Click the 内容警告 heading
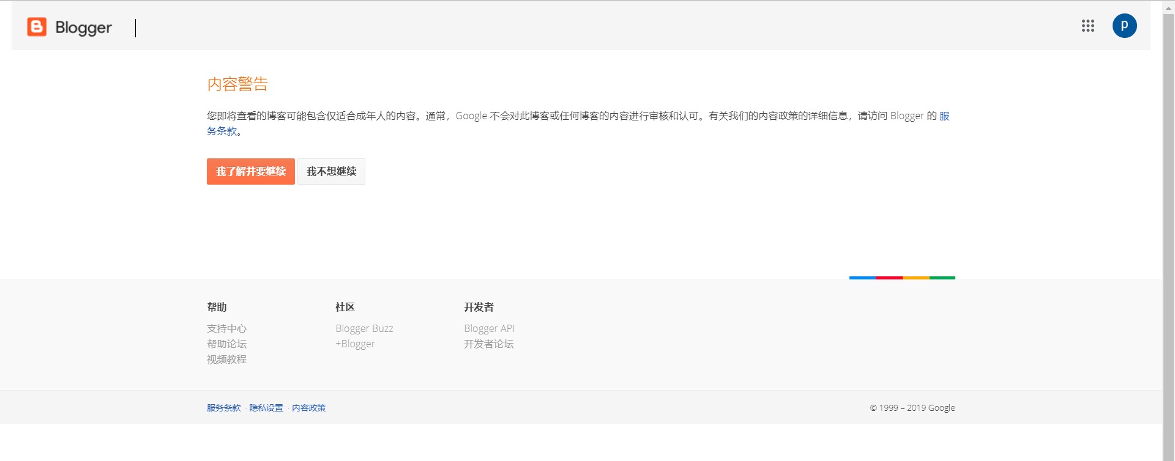Viewport: 1175px width, 461px height. [237, 84]
